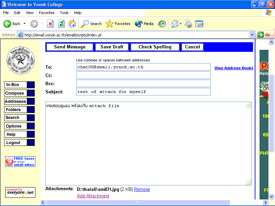Click the Add Attachment link
The image size is (275, 206).
pos(93,196)
